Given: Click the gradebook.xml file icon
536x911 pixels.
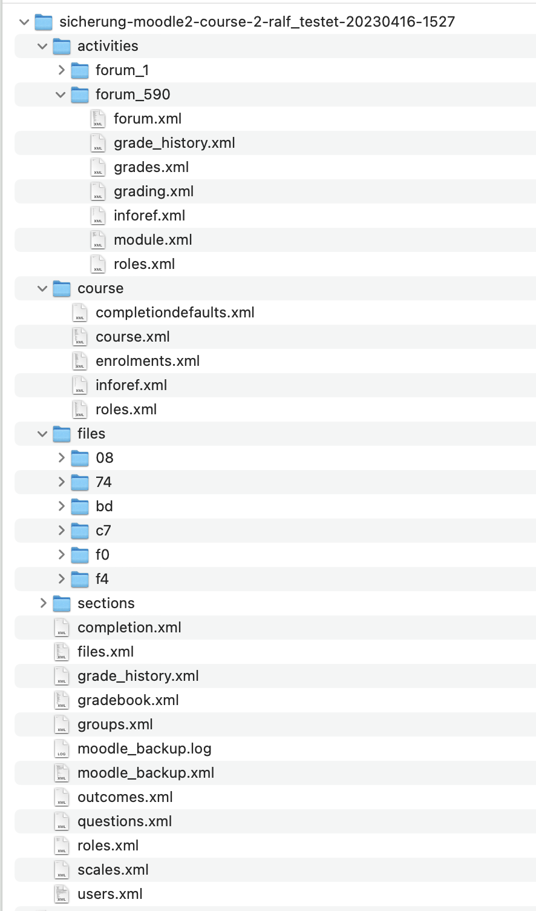Looking at the screenshot, I should pos(62,700).
